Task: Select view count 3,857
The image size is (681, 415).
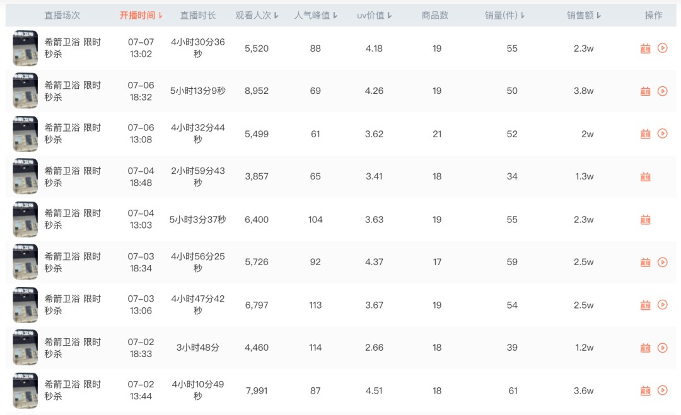Action: click(257, 176)
